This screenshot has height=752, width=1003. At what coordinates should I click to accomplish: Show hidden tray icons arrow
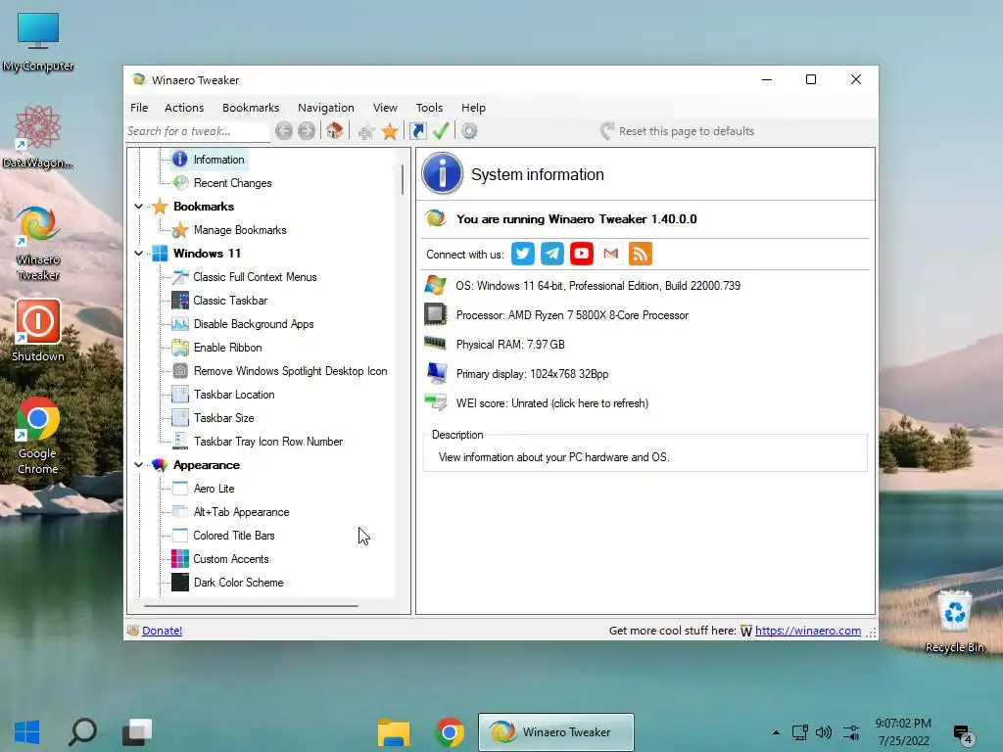(x=776, y=732)
